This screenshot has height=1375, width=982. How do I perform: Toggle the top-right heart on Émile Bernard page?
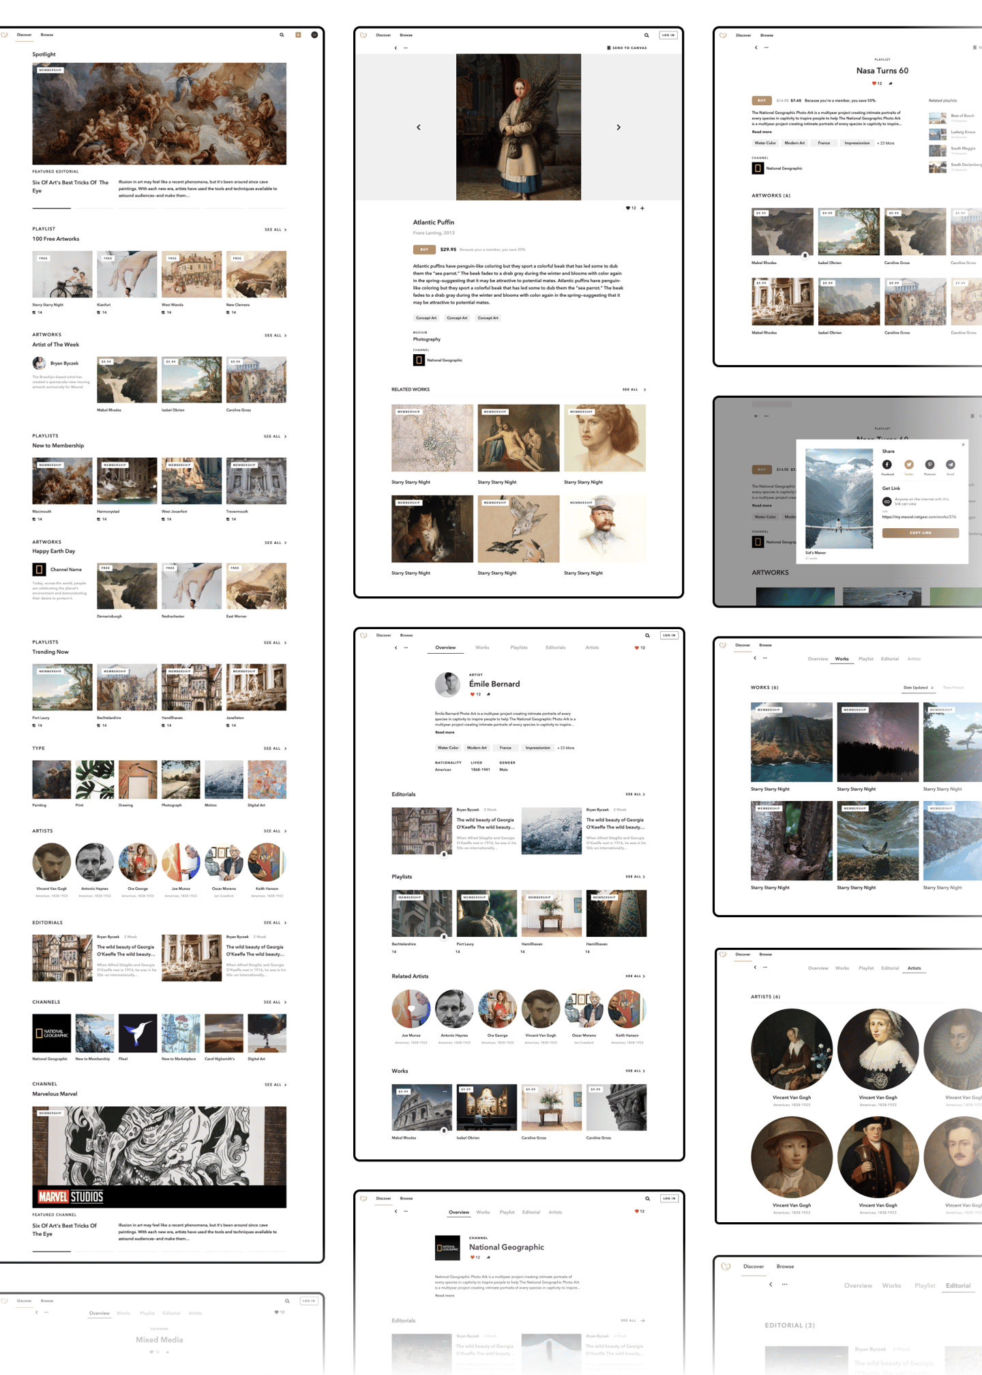[637, 648]
